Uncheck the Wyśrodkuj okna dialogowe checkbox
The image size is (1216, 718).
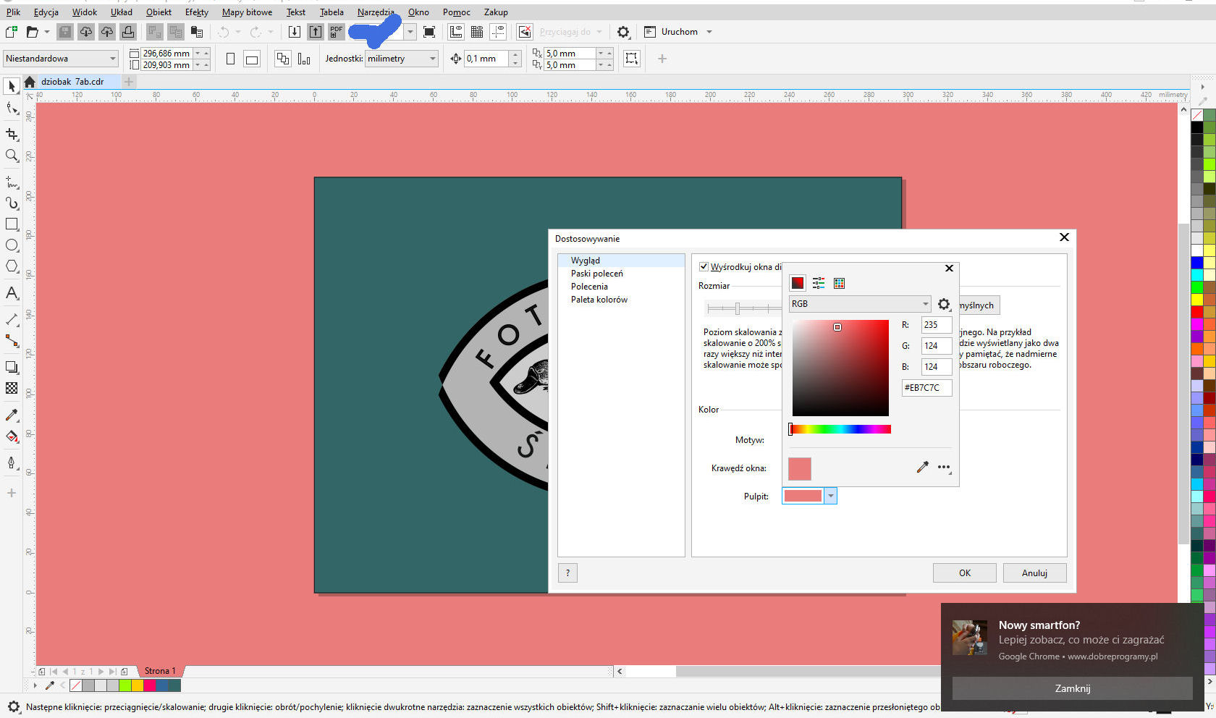point(704,267)
